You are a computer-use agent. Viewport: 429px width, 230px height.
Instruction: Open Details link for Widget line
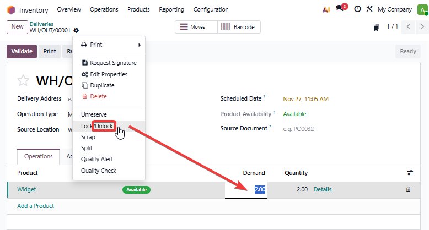pos(323,189)
